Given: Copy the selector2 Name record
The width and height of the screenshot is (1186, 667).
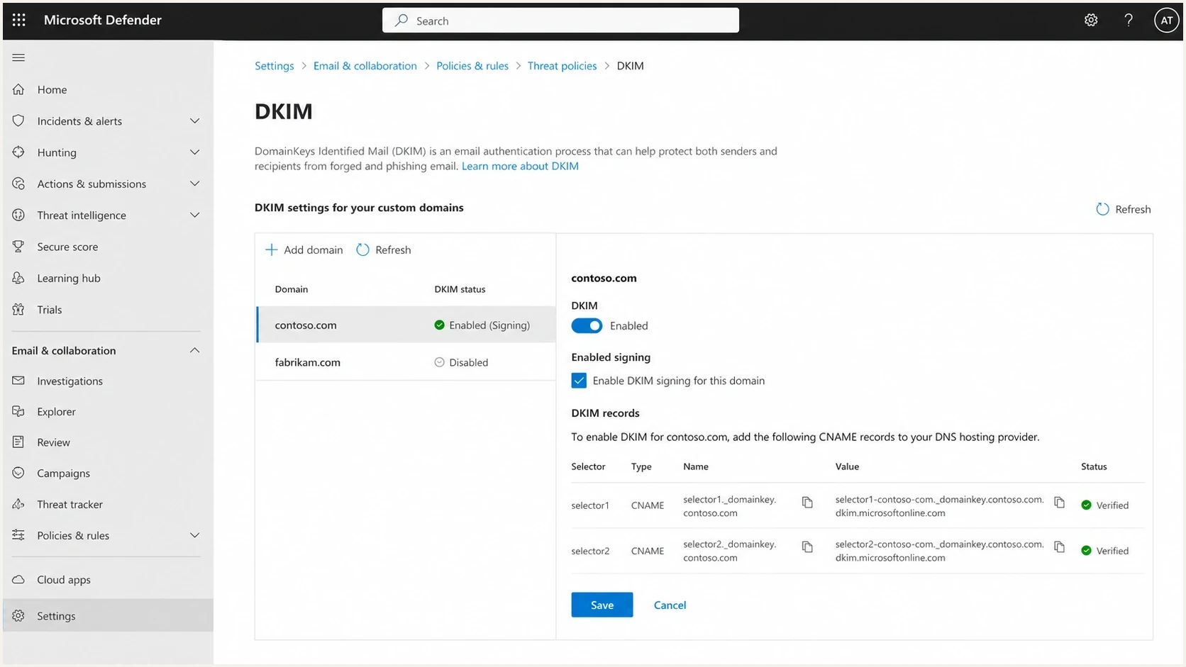Looking at the screenshot, I should [807, 547].
